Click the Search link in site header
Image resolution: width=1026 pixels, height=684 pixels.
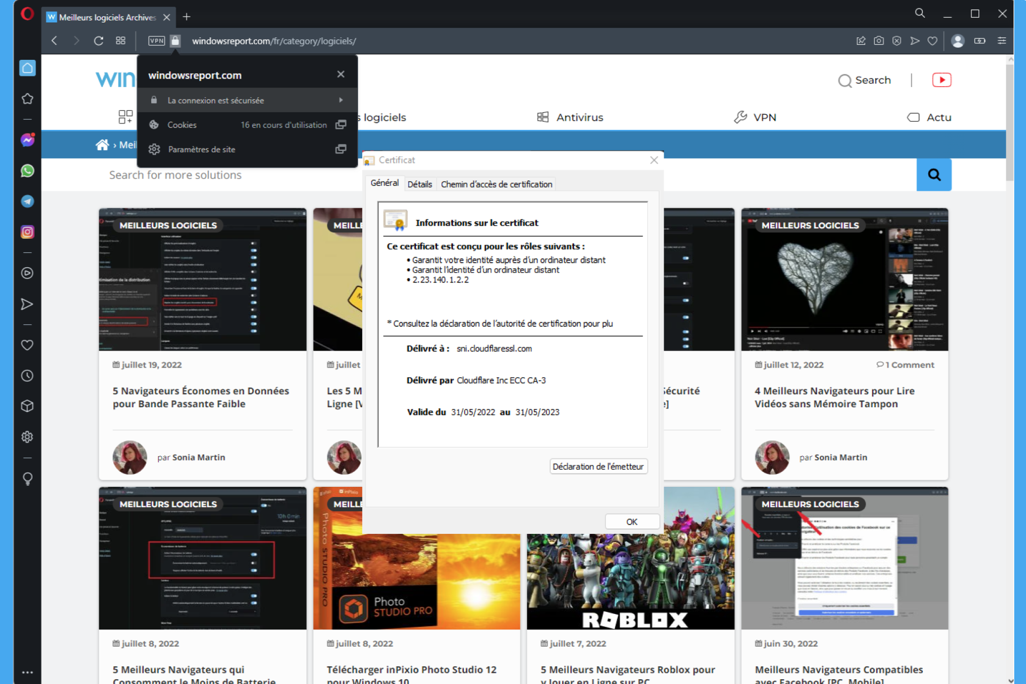(865, 80)
